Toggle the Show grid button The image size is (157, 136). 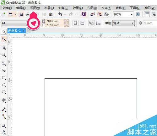point(154,14)
